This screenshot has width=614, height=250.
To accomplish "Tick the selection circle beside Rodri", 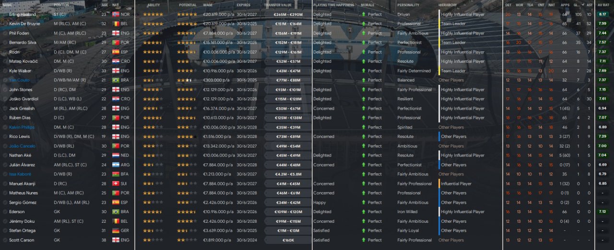I will coord(5,52).
